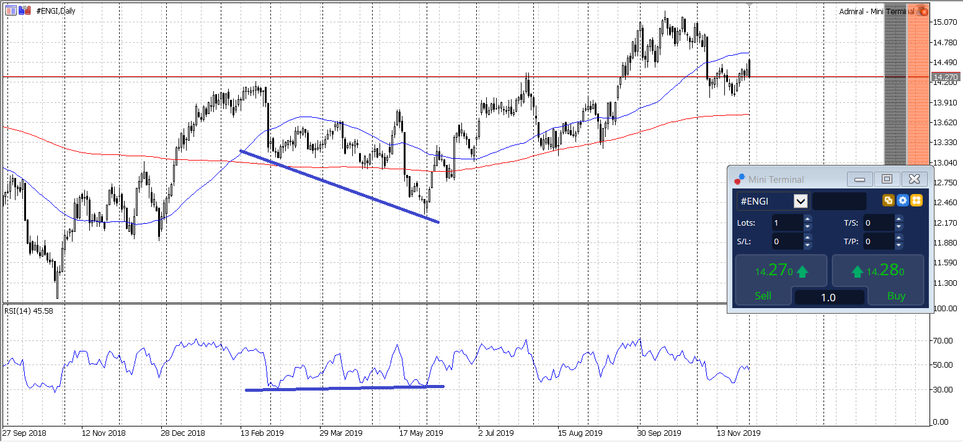
Task: Click the S/L input field
Action: pyautogui.click(x=787, y=242)
